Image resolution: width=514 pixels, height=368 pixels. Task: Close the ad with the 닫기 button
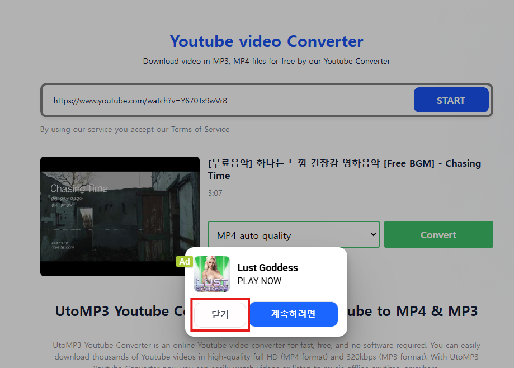pos(220,314)
